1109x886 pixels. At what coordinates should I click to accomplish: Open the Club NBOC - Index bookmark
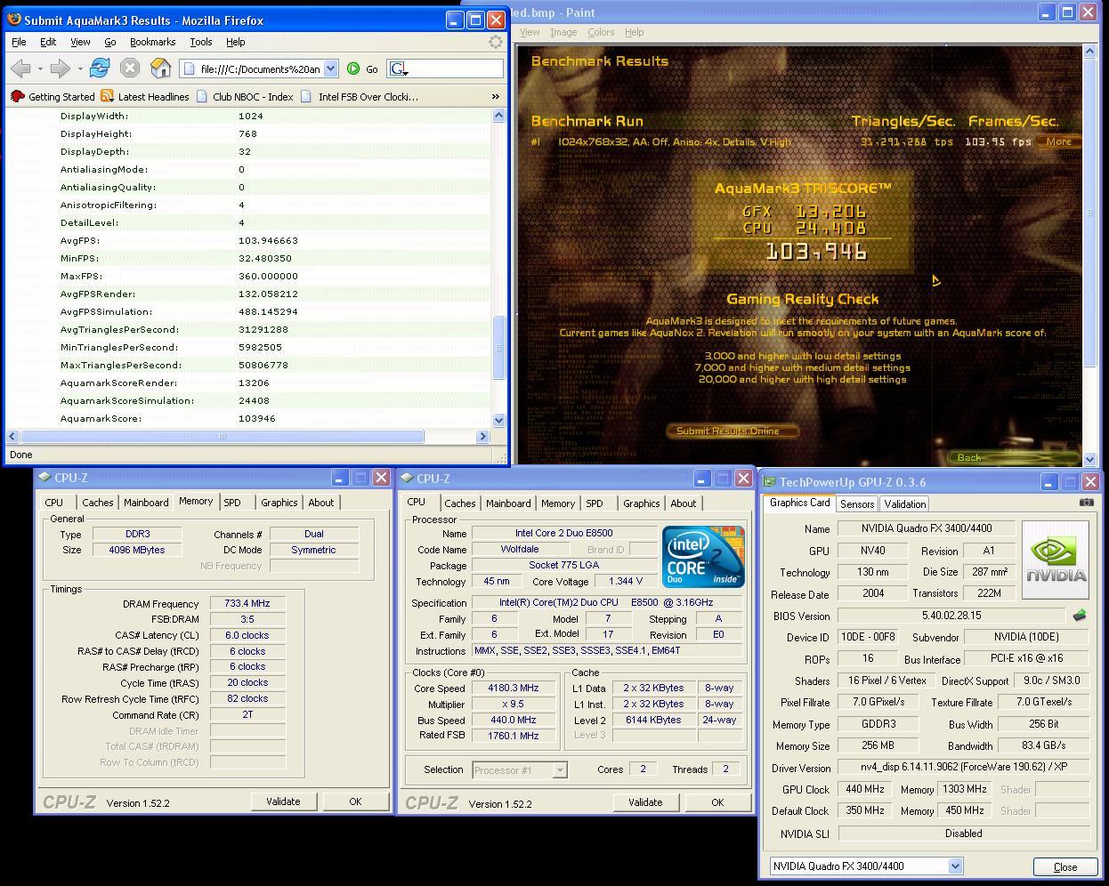[x=245, y=96]
